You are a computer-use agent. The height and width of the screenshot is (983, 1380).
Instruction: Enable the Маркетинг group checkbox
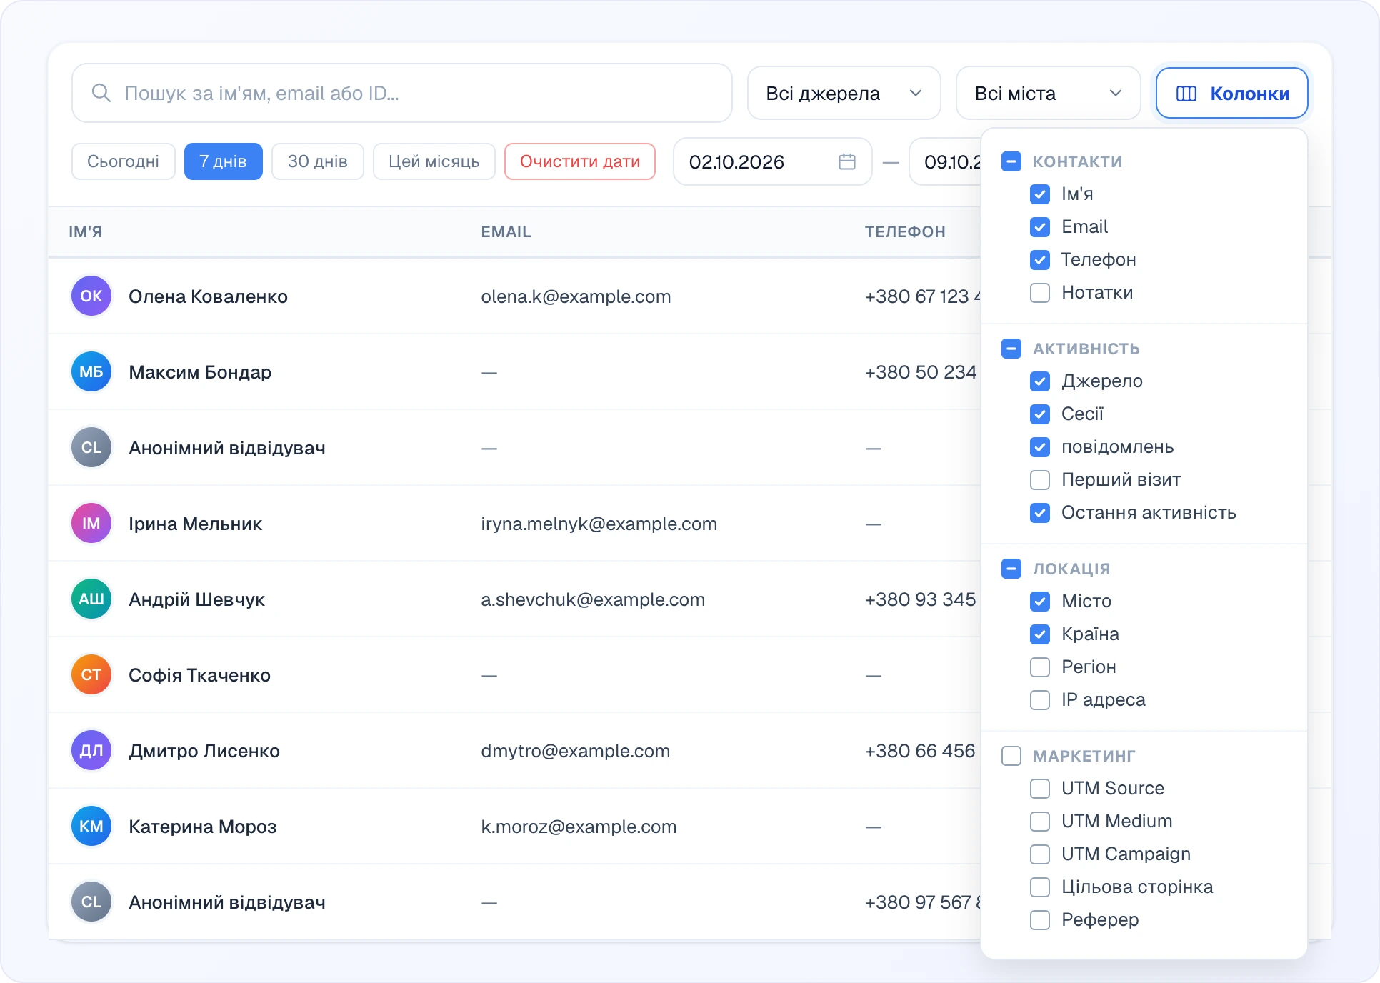[x=1011, y=756]
